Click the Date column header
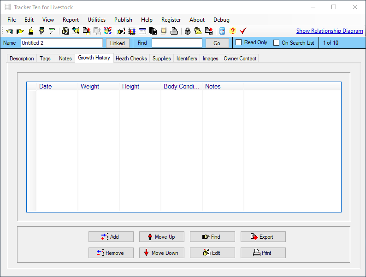Screen dimensions: 366x277 pyautogui.click(x=57, y=86)
